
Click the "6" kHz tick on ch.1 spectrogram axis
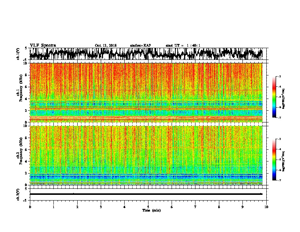point(27,87)
